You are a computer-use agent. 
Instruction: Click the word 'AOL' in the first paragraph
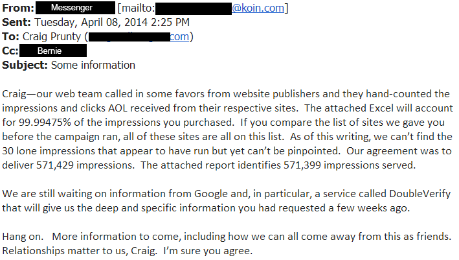coord(118,108)
